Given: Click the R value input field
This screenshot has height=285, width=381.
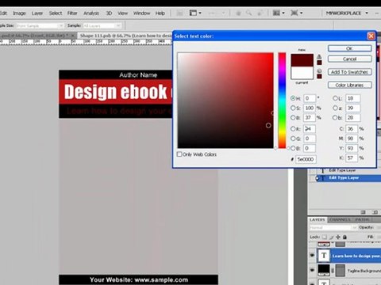Looking at the screenshot, I should [x=310, y=129].
